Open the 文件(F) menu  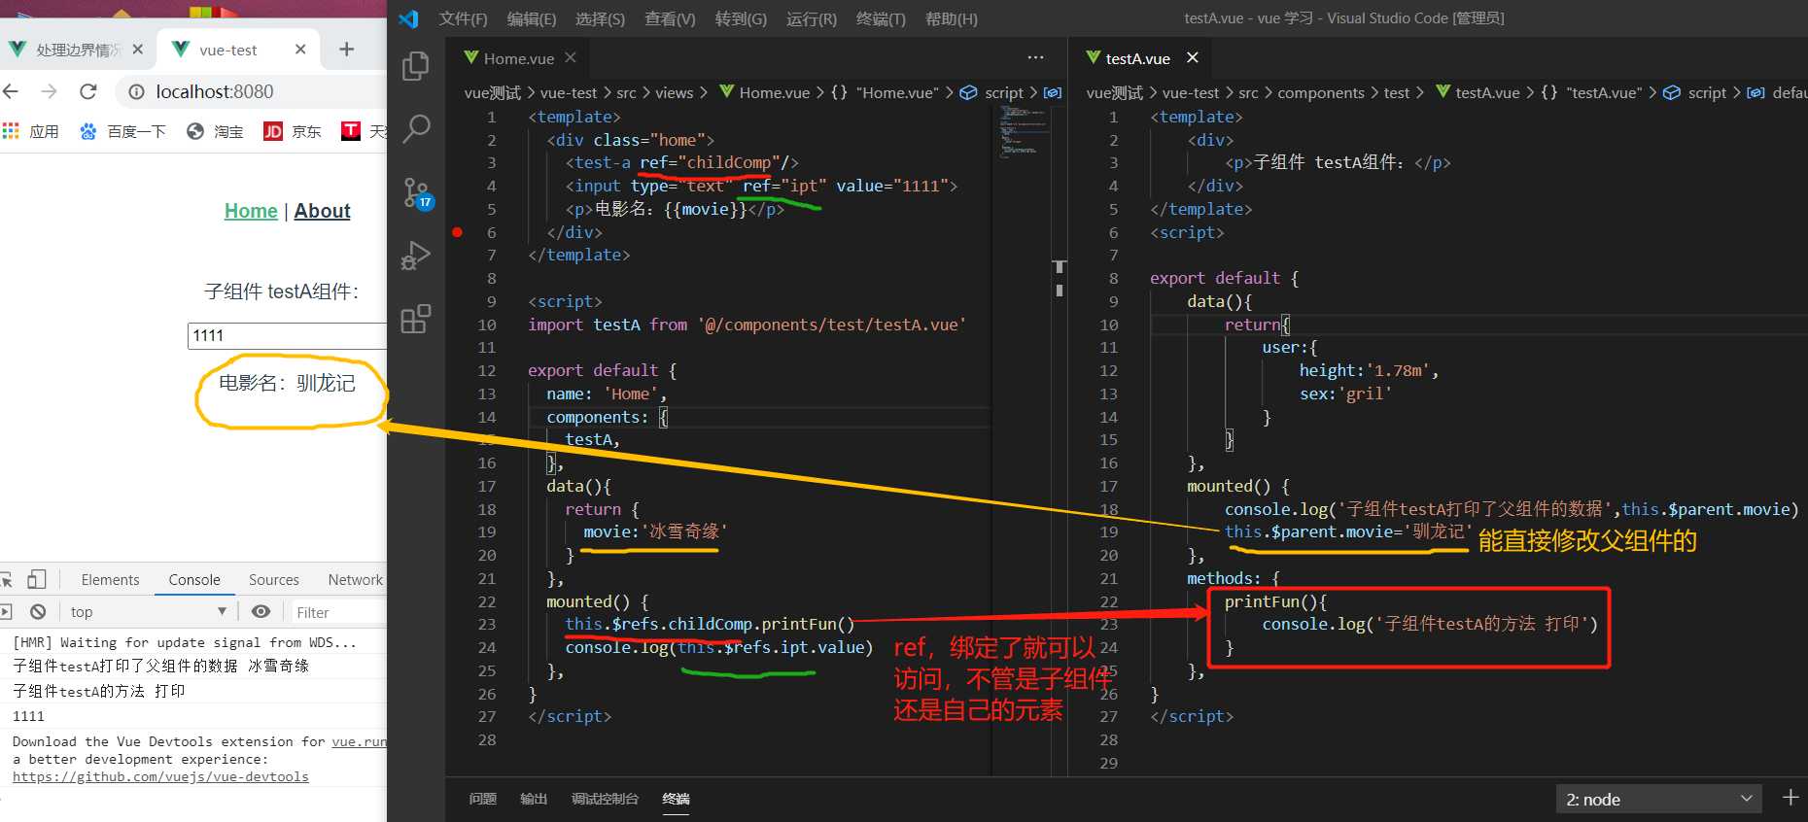pos(463,18)
